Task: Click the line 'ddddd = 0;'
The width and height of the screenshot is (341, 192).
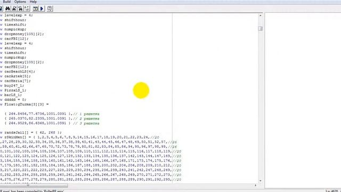Action: click(15, 100)
